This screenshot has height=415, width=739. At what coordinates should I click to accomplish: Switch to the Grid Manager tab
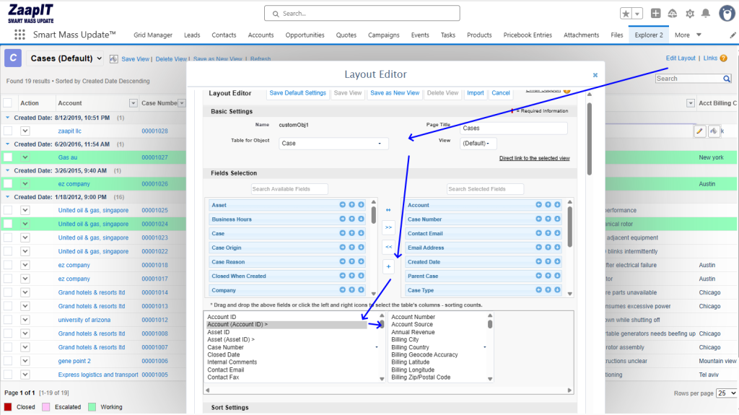click(x=153, y=35)
